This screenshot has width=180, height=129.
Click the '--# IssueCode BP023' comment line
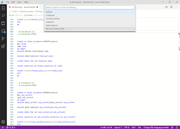[27, 34]
